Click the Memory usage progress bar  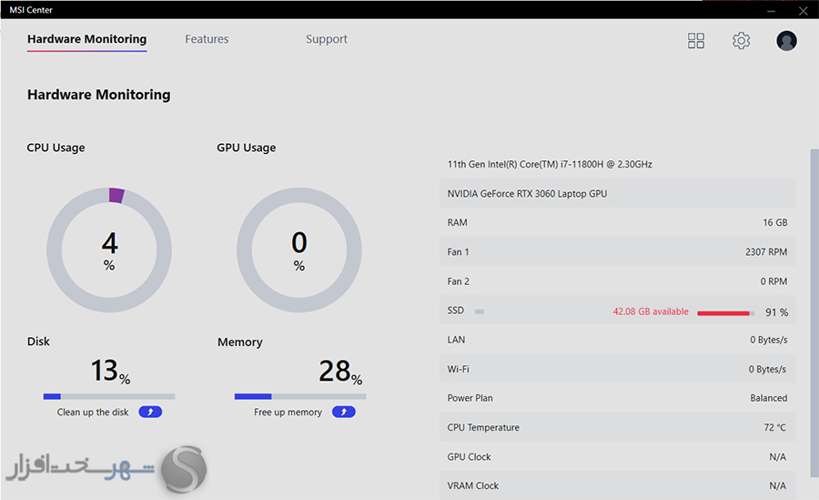pos(300,396)
